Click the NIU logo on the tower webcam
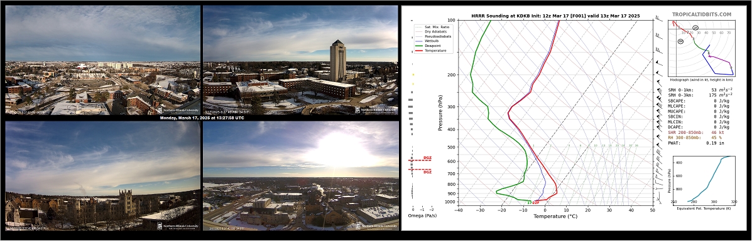The height and width of the screenshot is (241, 752). 376,110
